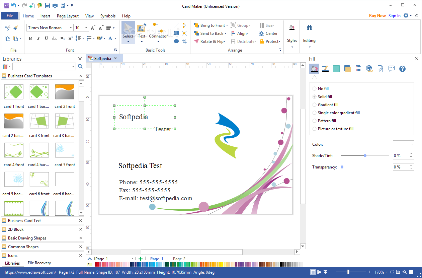Viewport: 422px width, 278px height.
Task: Choose the Select pointer tool
Action: click(x=128, y=32)
